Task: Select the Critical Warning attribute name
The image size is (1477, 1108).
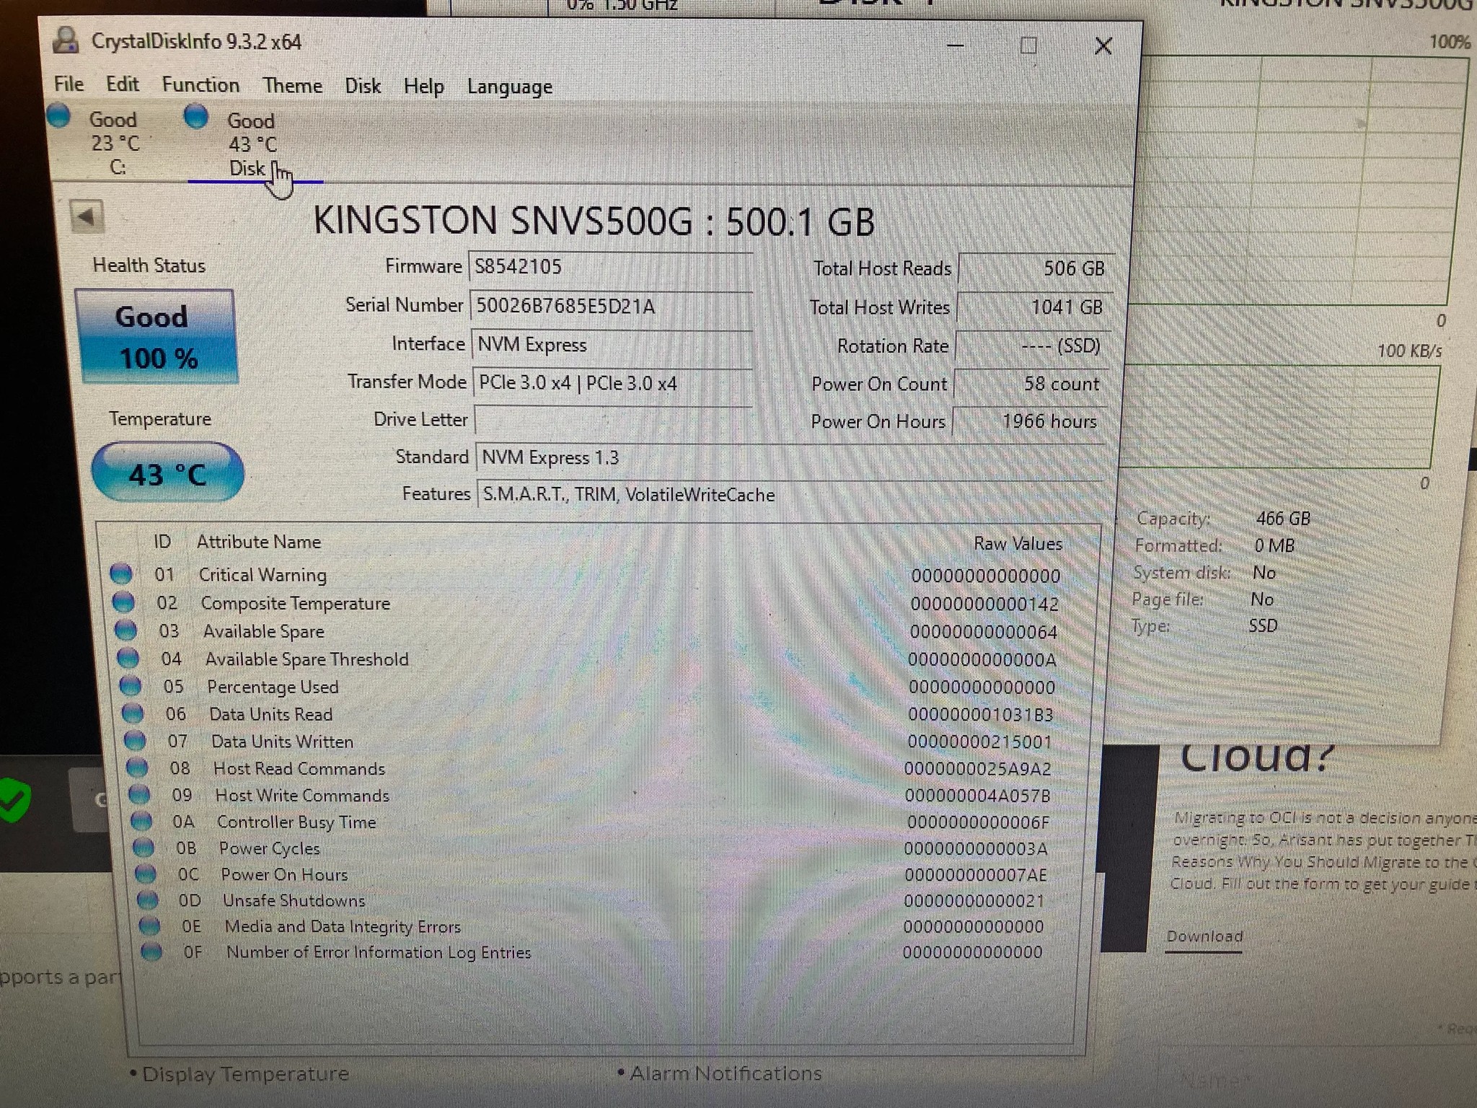Action: pyautogui.click(x=263, y=575)
